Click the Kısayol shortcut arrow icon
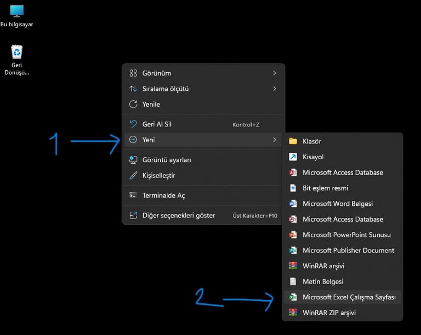This screenshot has height=335, width=421. [x=293, y=157]
